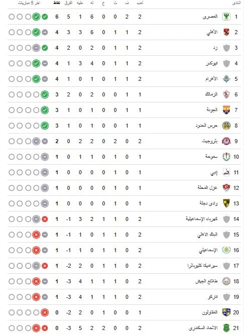Viewport: 244px width, 334px height.
Task: Click Al Mokawloon logo in row 20
Action: coord(226,312)
